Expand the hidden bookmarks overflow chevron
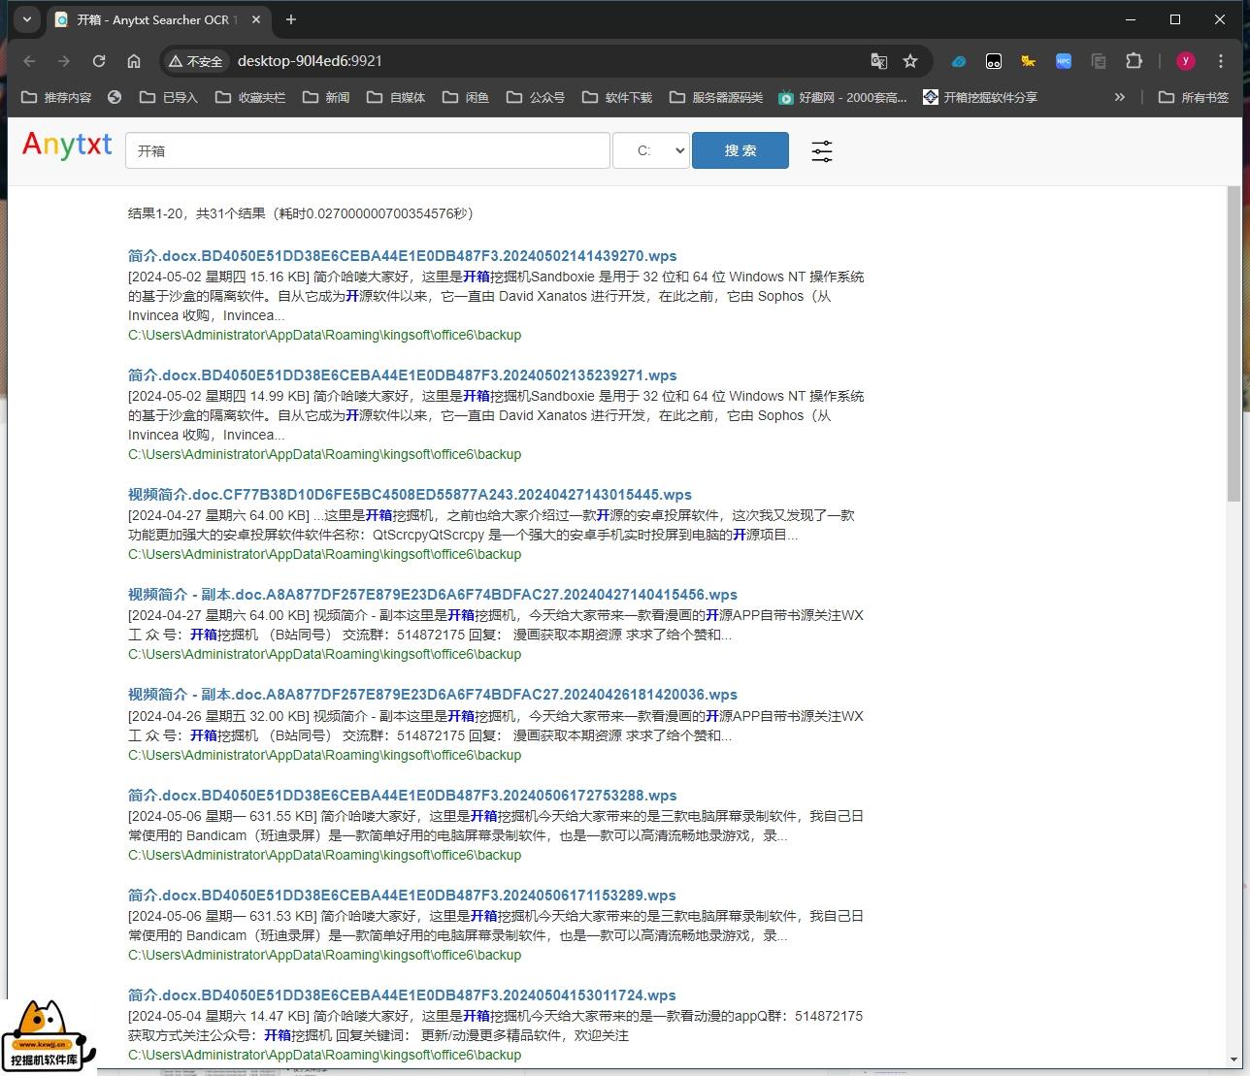This screenshot has width=1250, height=1076. (x=1119, y=97)
